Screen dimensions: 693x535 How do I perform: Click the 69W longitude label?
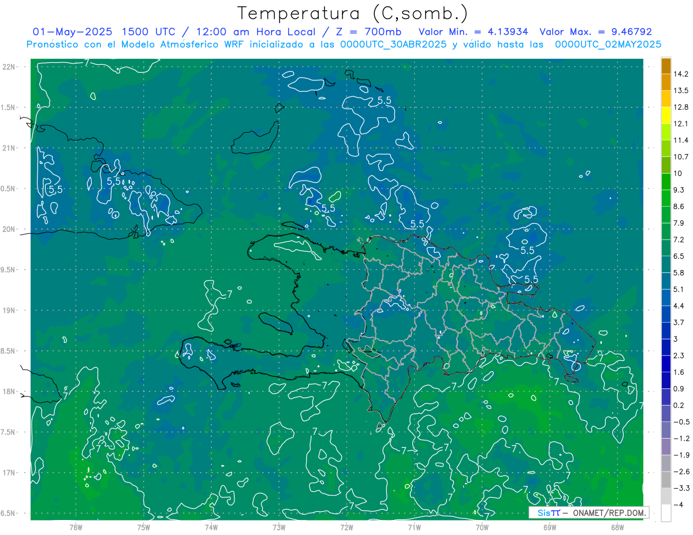[550, 527]
